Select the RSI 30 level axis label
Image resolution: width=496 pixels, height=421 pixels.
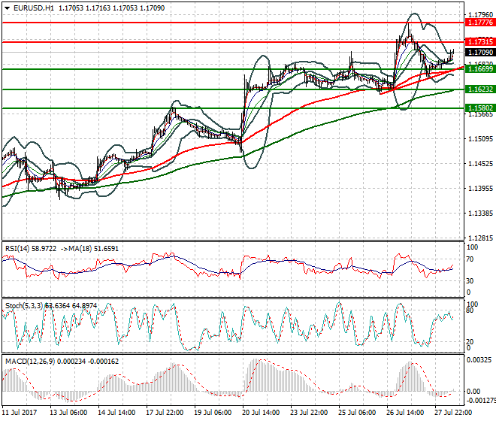(470, 280)
